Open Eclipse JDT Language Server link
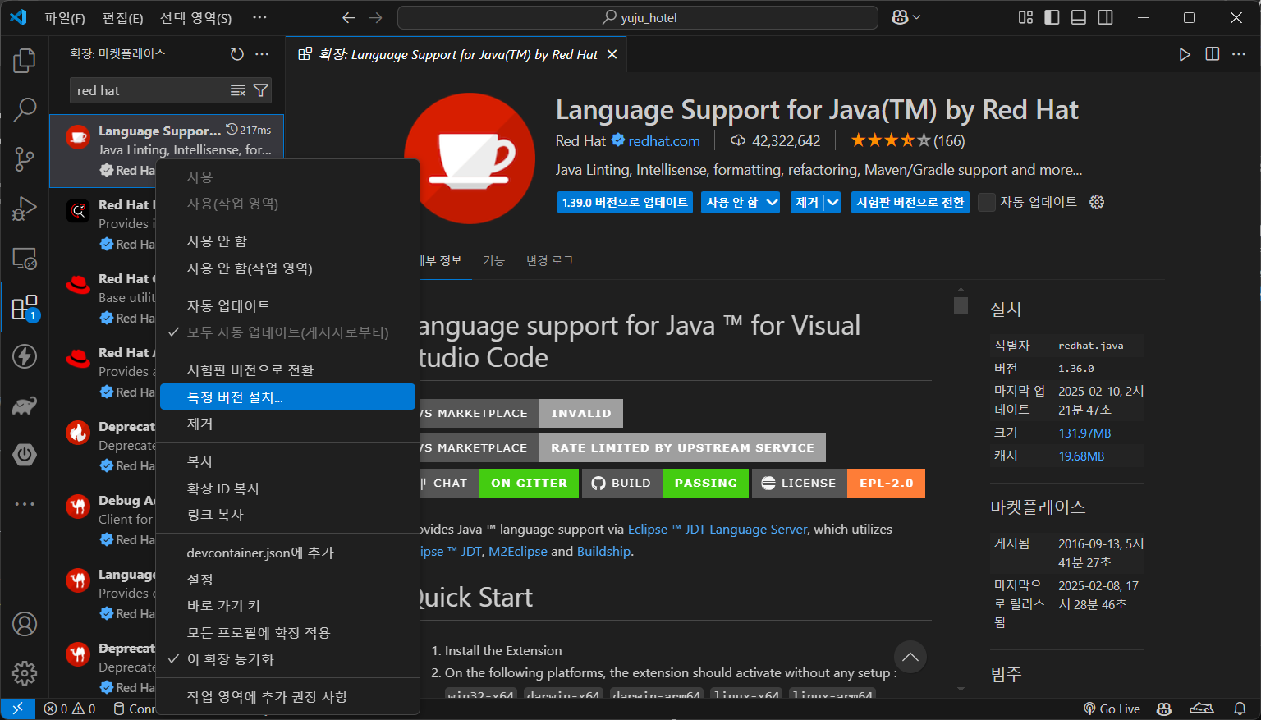 click(718, 530)
